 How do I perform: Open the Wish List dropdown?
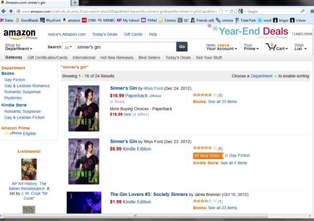pyautogui.click(x=300, y=47)
